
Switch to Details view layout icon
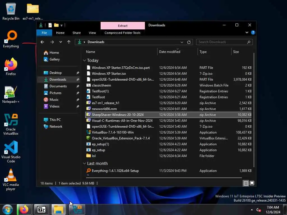click(x=246, y=183)
